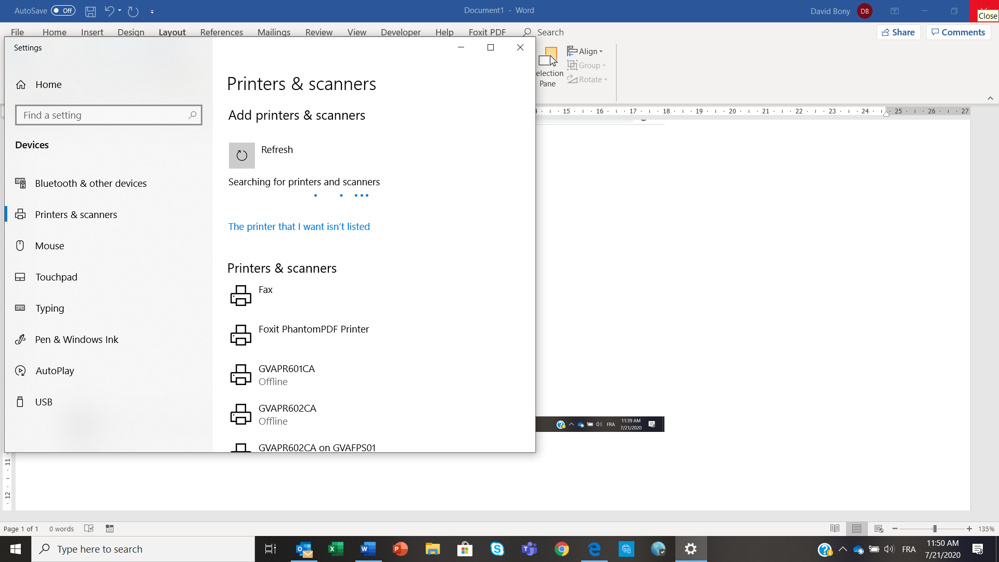This screenshot has width=999, height=562.
Task: Switch to the Design ribbon tab
Action: click(131, 32)
